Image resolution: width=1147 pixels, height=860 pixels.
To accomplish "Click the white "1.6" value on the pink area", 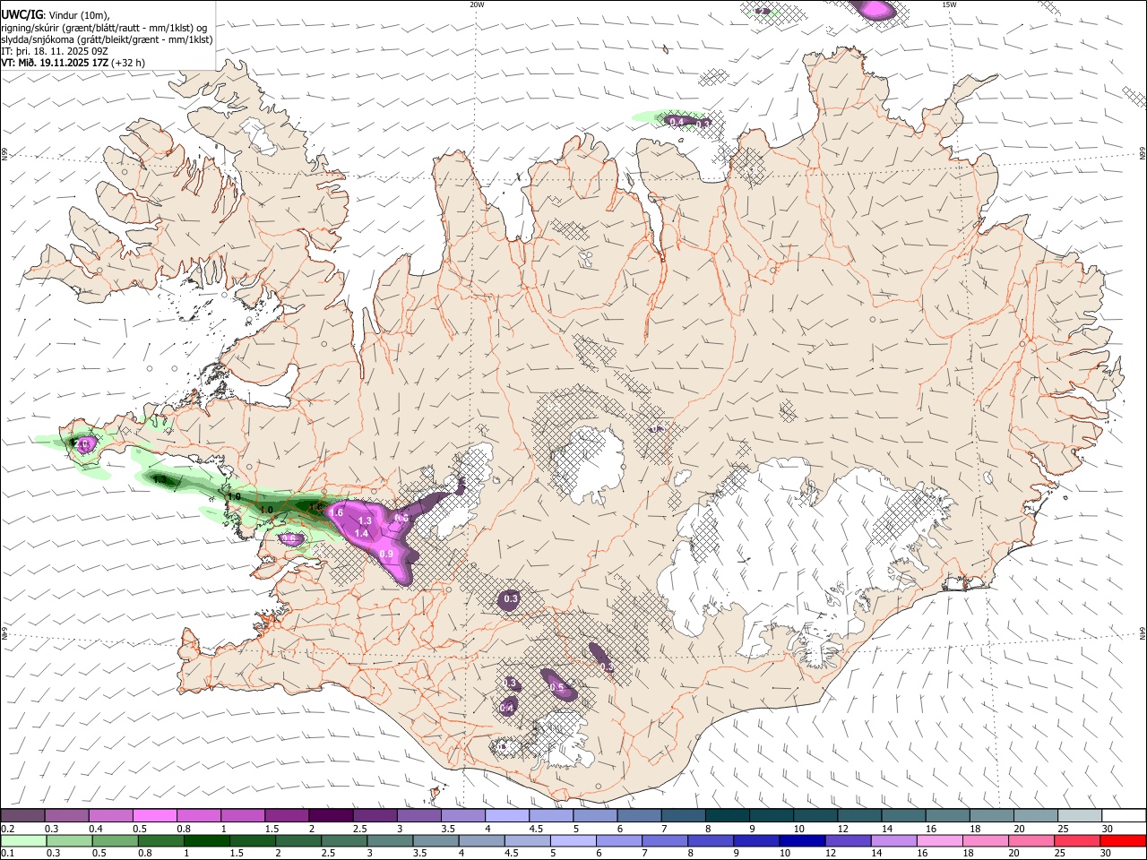I will (x=337, y=512).
